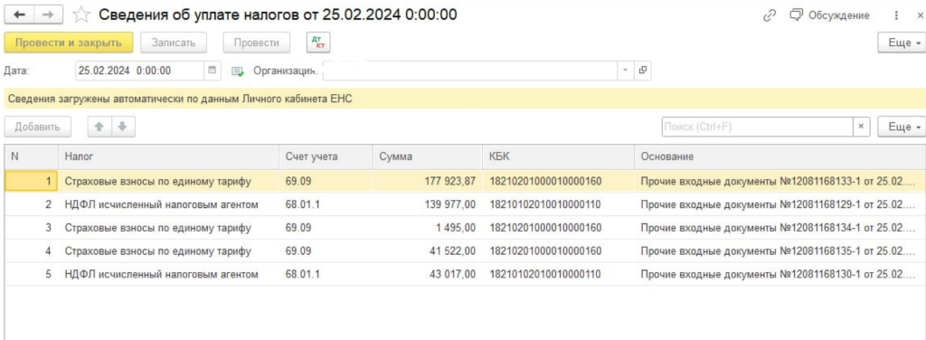Select the sum 43 017,00 cell
The width and height of the screenshot is (926, 340).
427,275
